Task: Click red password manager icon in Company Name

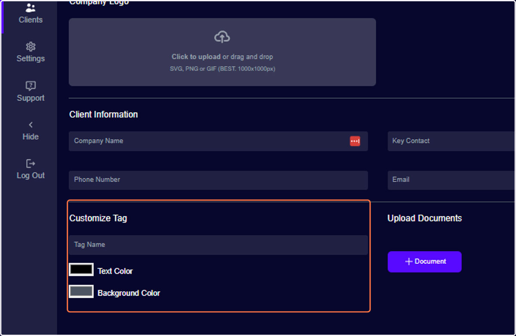Action: [355, 141]
